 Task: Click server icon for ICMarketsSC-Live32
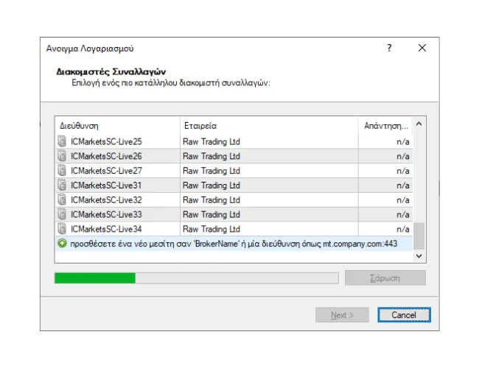(62, 200)
